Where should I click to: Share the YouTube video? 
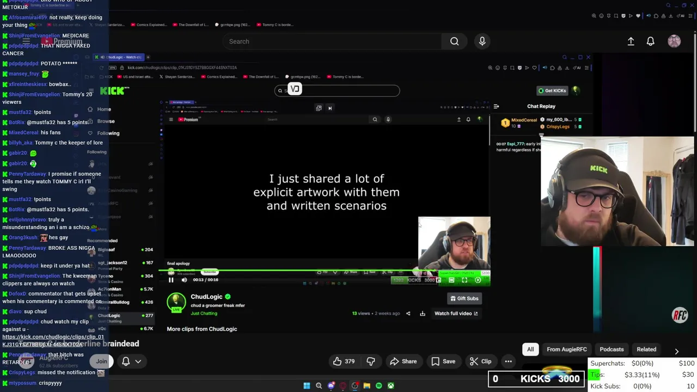403,362
